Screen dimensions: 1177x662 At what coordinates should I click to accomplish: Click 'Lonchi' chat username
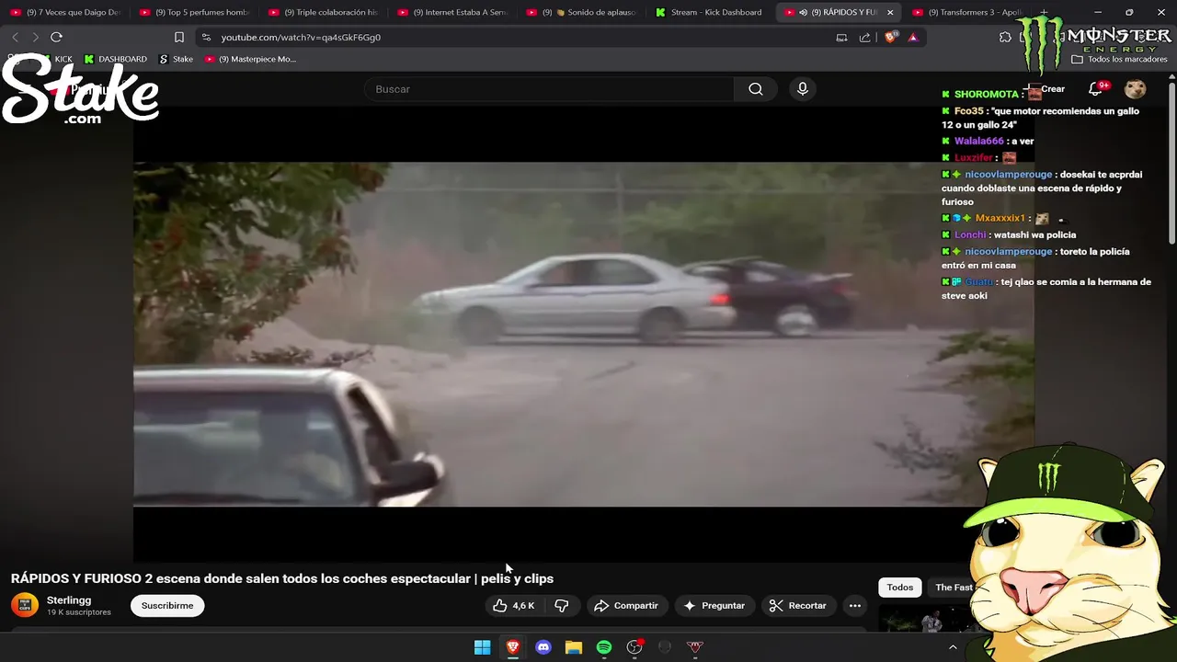click(x=970, y=235)
